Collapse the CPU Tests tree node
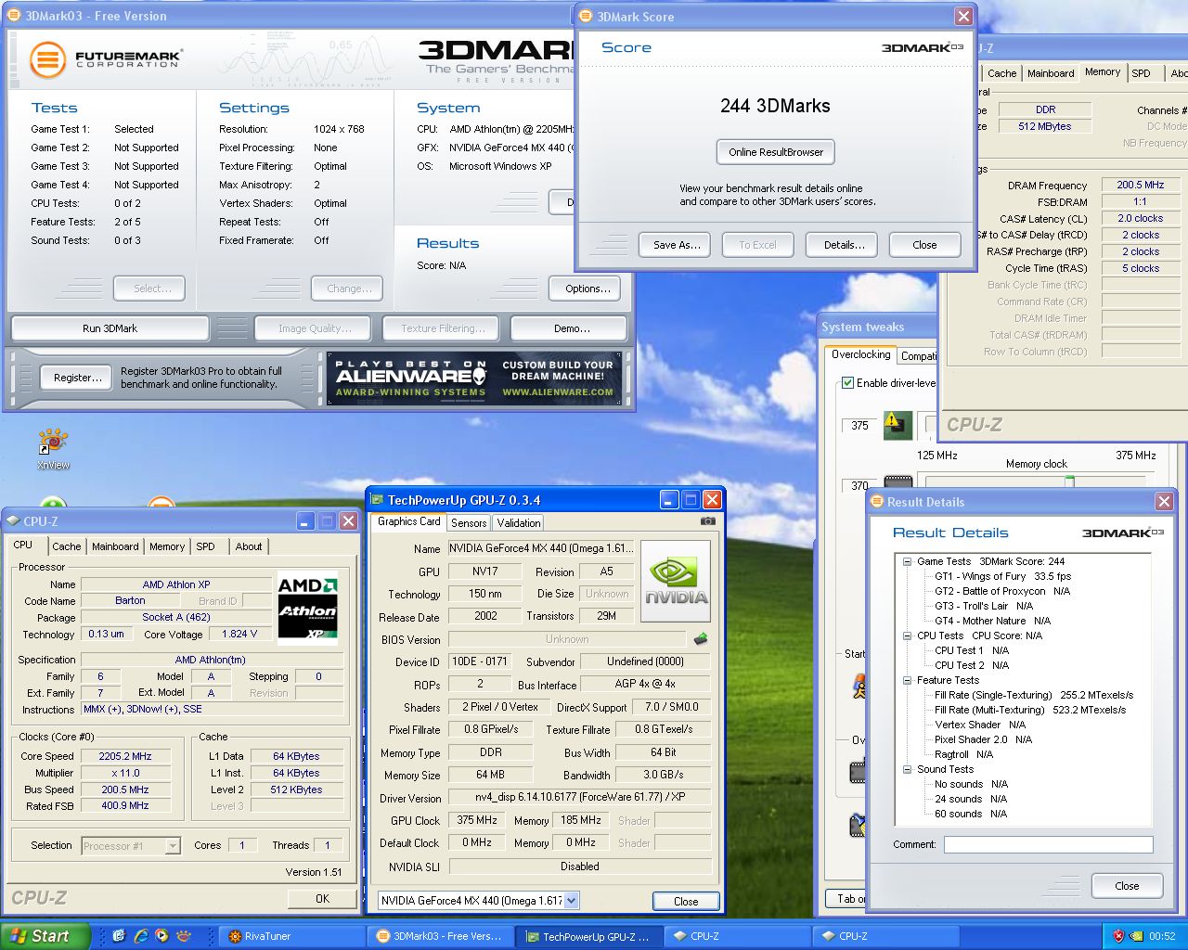The height and width of the screenshot is (950, 1188). click(x=907, y=635)
